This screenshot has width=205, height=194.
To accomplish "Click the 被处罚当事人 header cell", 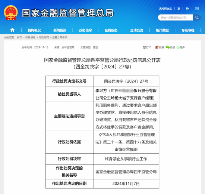I will pos(69,94).
